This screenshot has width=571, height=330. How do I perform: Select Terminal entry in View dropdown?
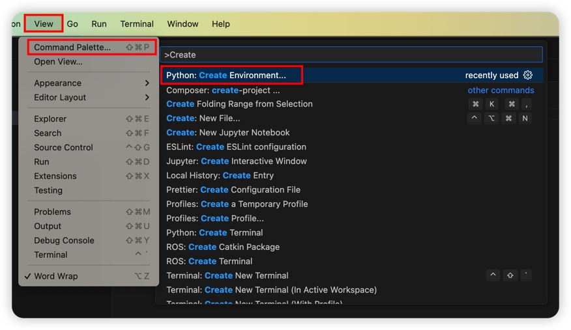tap(89, 254)
